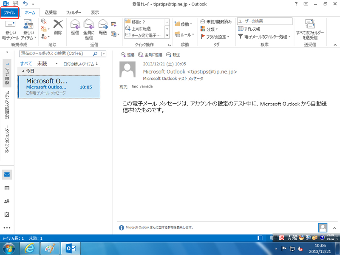This screenshot has height=255, width=340.
Task: Click the people pane contact photo
Action: pyautogui.click(x=323, y=228)
